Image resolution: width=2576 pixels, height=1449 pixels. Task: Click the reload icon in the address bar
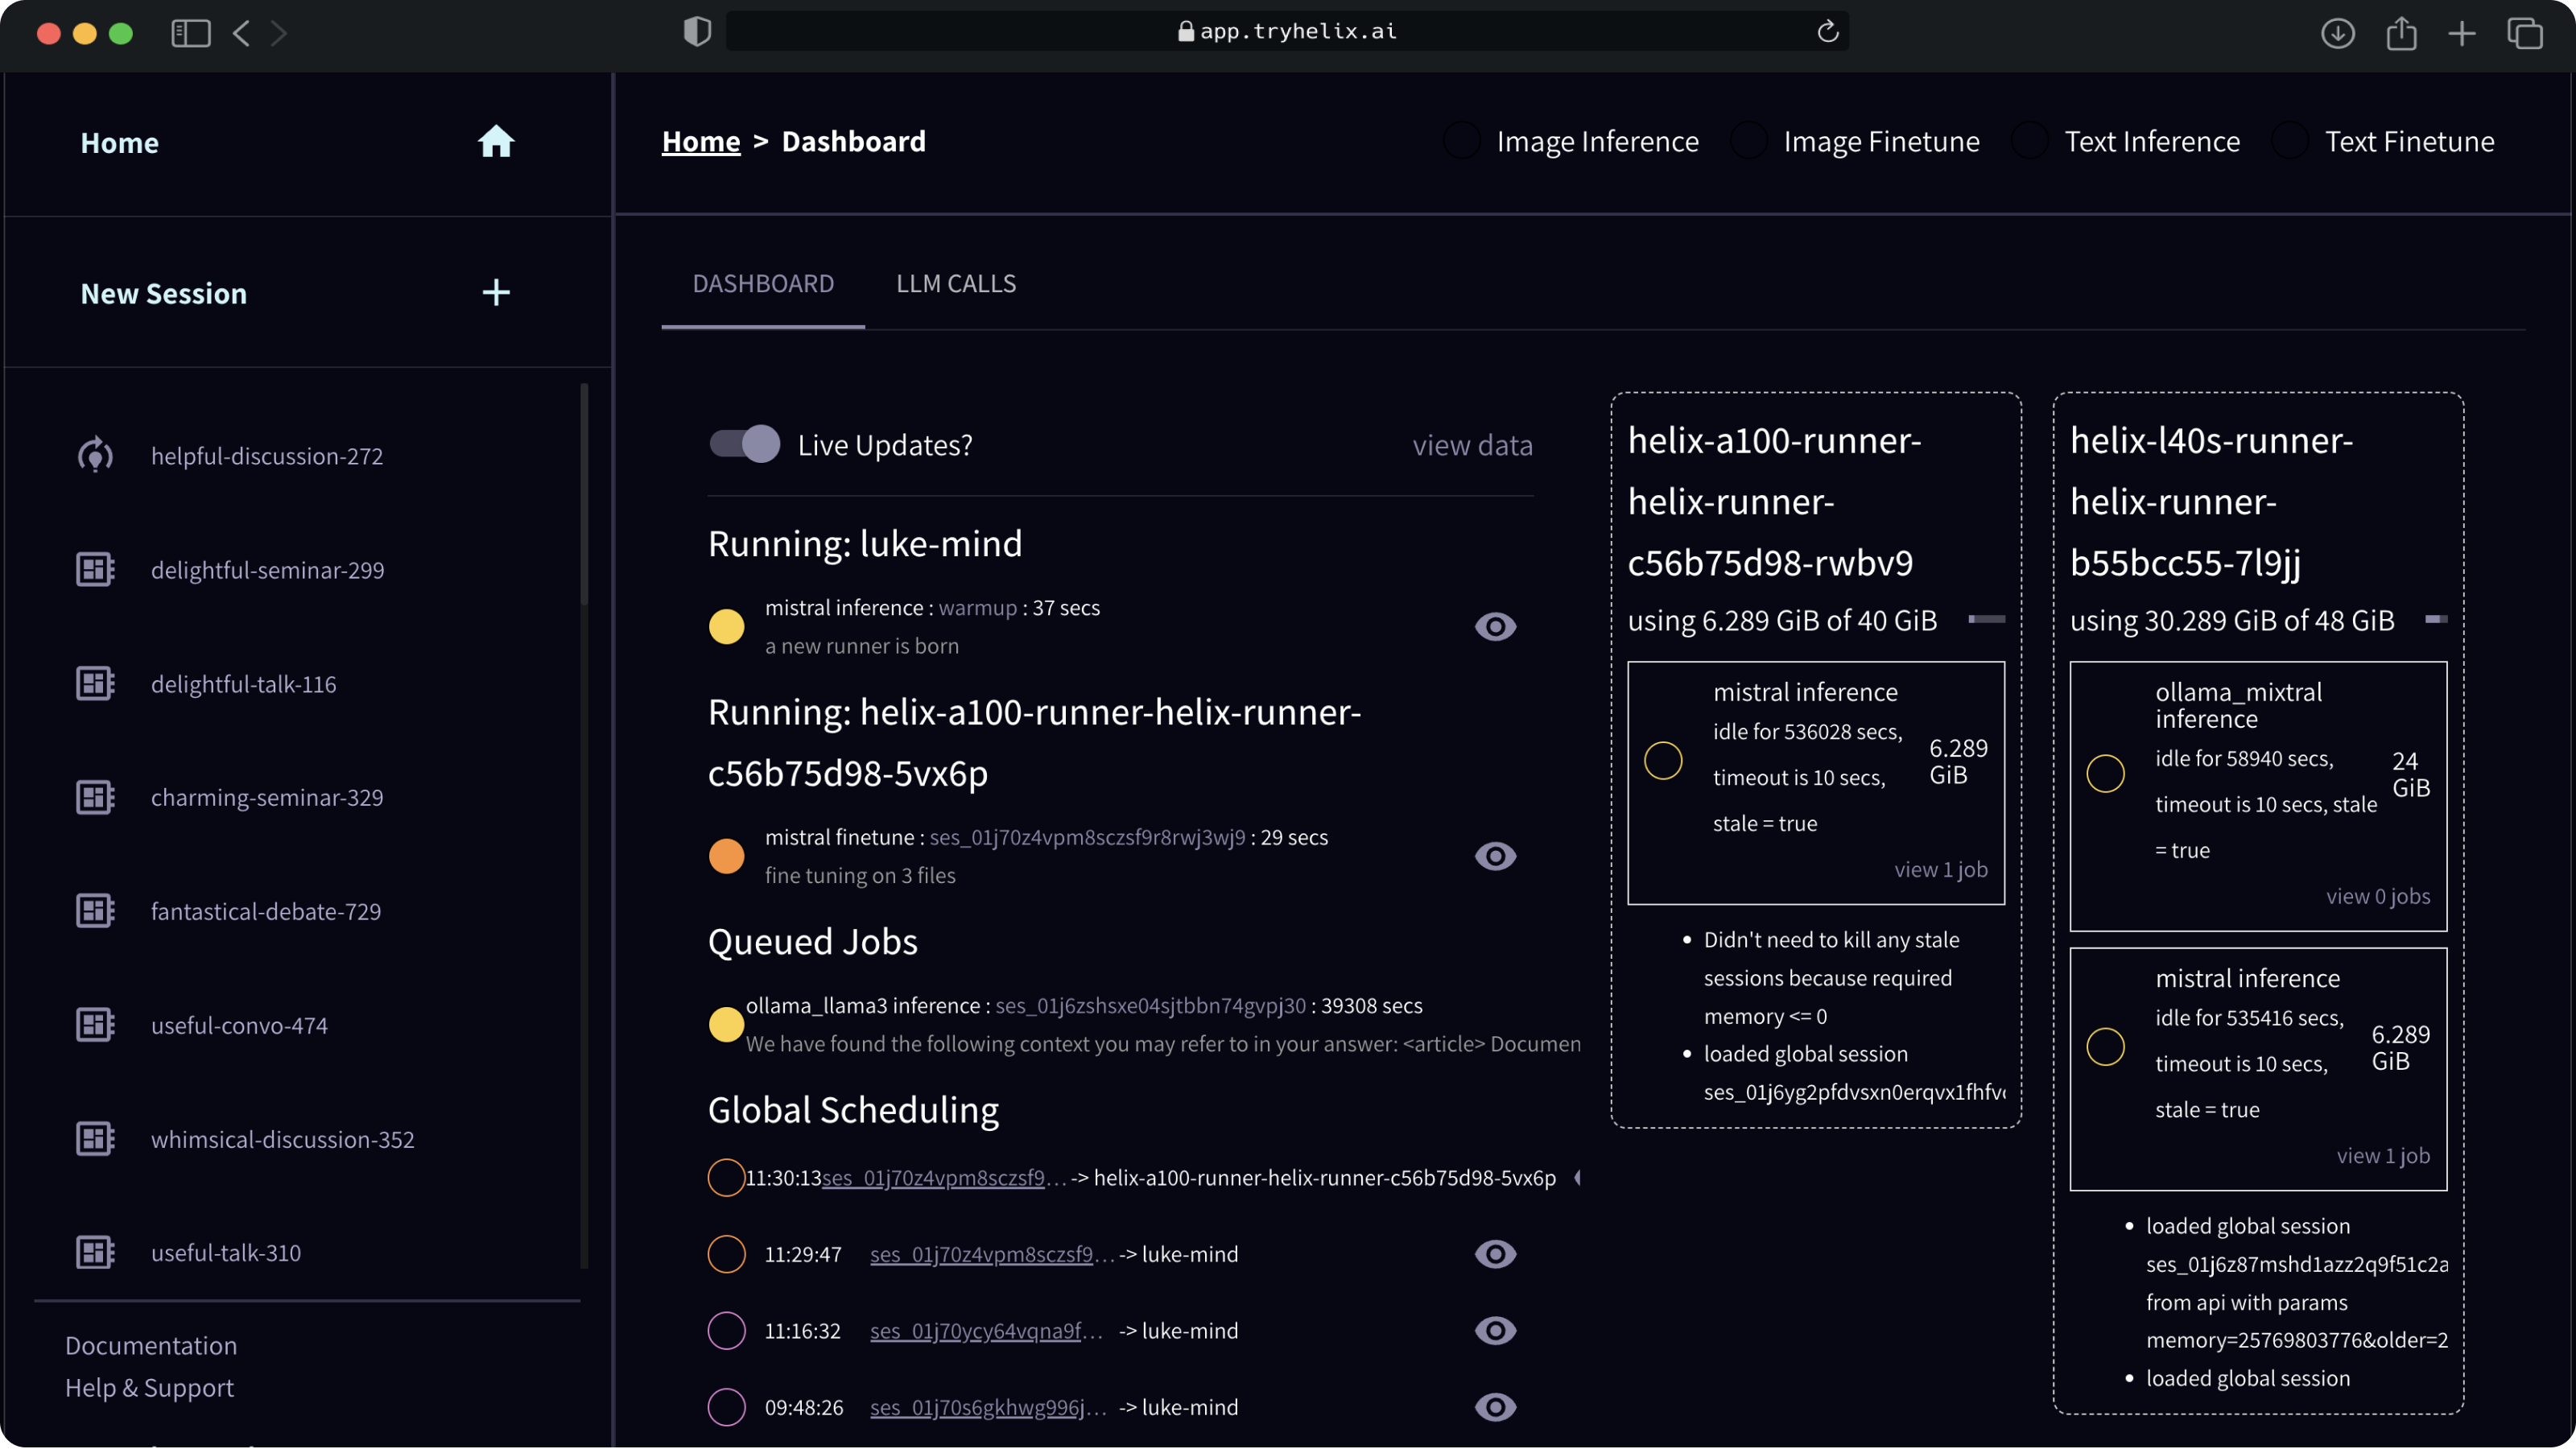click(1829, 31)
